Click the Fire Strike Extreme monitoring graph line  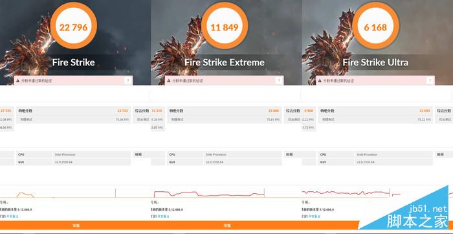pos(209,194)
